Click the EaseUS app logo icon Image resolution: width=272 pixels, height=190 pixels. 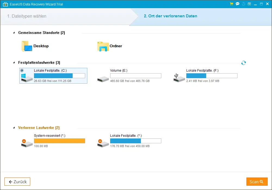coord(5,4)
